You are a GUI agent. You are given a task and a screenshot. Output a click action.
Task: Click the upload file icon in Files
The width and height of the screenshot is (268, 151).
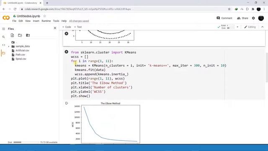pos(12,35)
